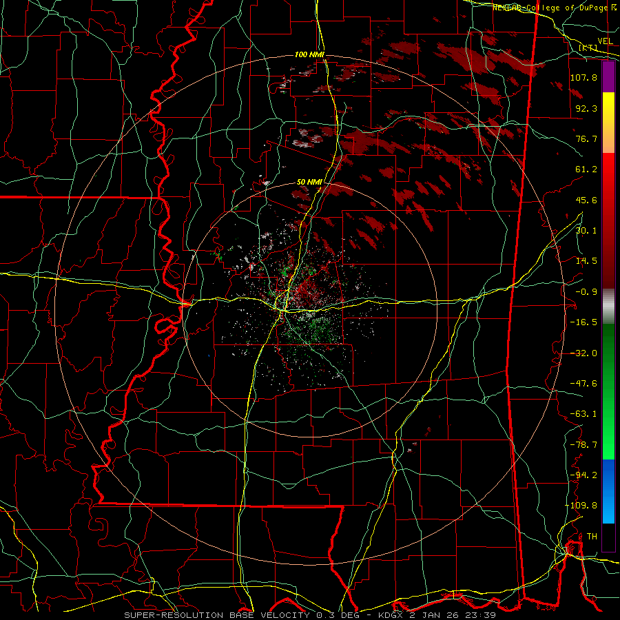Select the 76.7 legend value

coord(586,138)
